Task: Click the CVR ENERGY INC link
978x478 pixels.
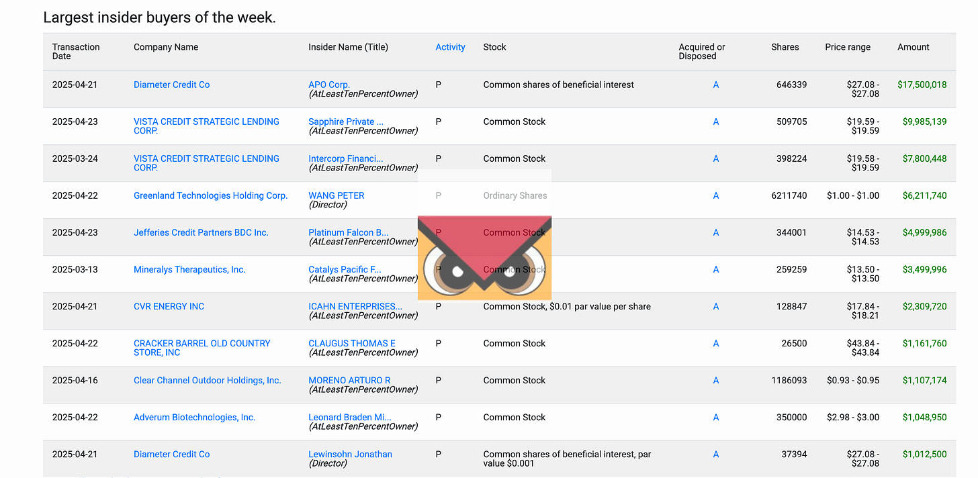Action: [169, 306]
